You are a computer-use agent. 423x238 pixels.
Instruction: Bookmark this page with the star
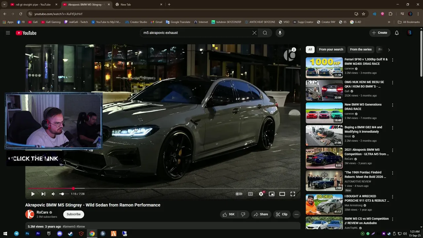tap(364, 14)
